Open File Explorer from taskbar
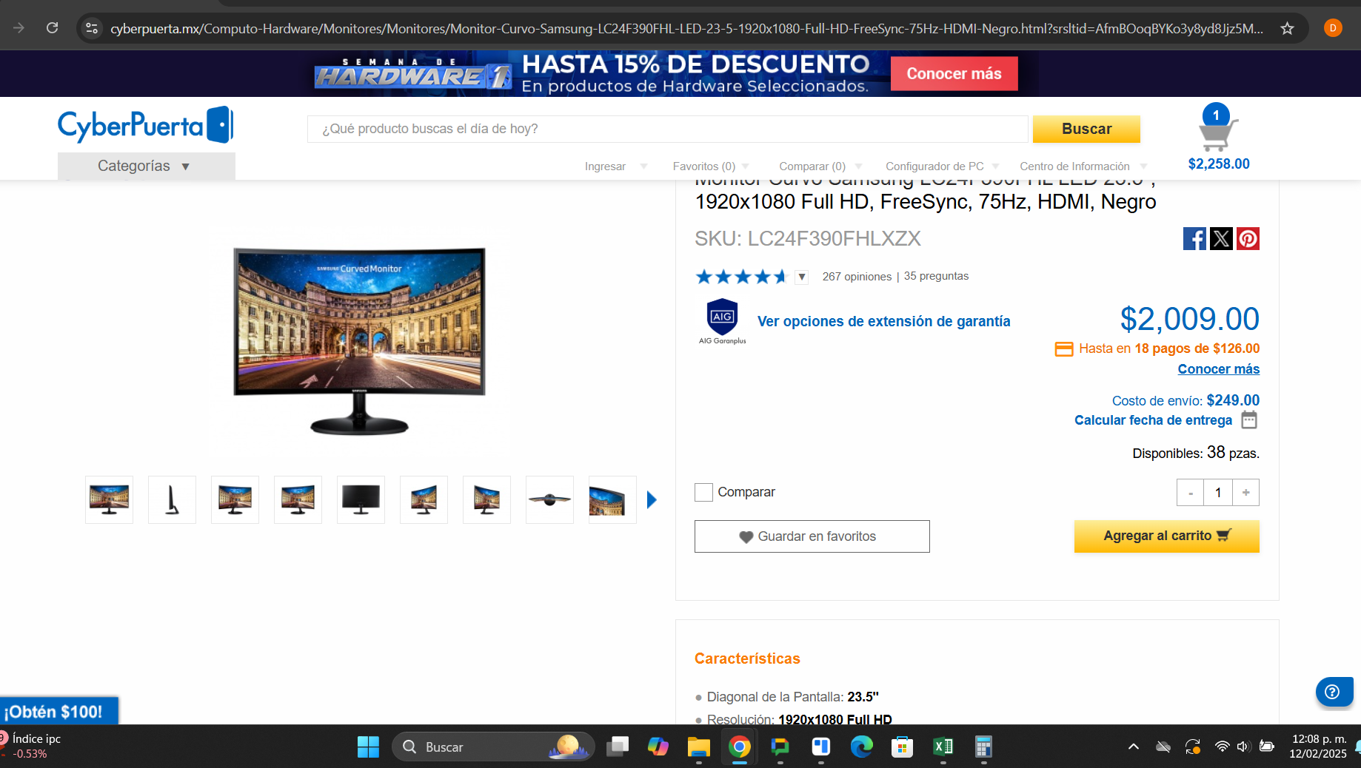 698,747
